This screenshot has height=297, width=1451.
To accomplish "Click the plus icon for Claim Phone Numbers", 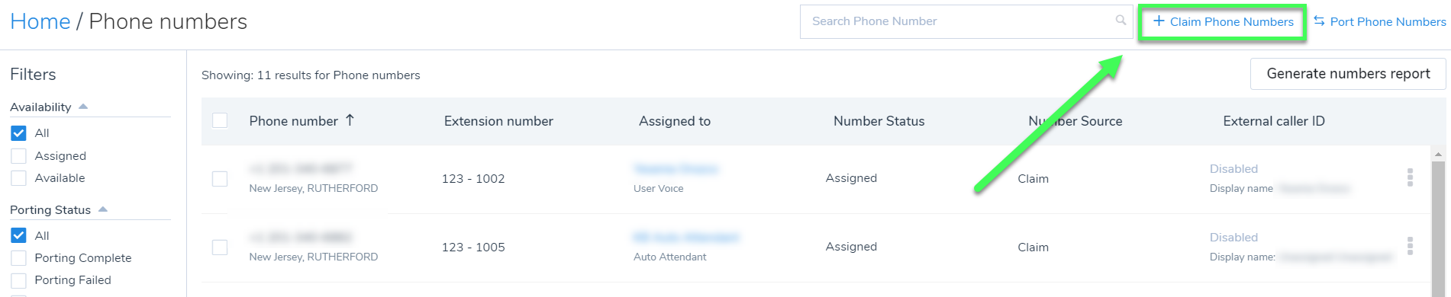I will [1159, 21].
